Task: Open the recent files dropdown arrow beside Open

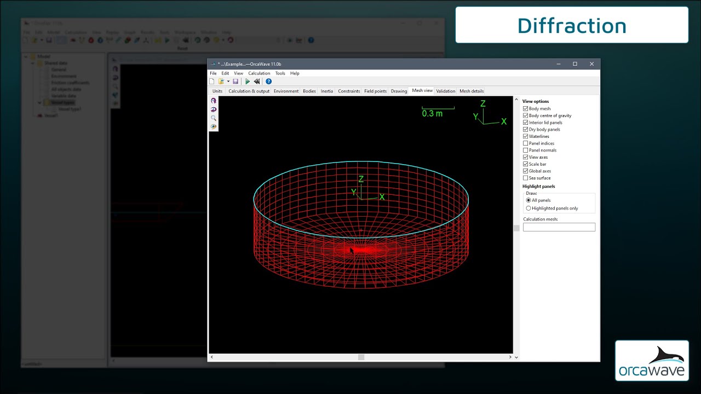Action: coord(228,82)
